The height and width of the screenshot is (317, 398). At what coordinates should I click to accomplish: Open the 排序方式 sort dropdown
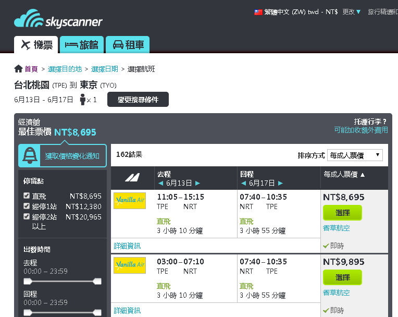[x=355, y=155]
